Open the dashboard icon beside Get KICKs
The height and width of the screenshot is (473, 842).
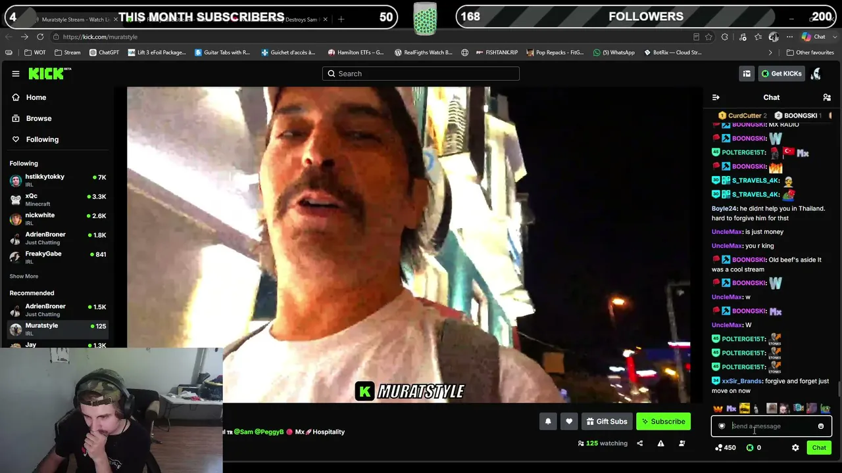coord(747,74)
